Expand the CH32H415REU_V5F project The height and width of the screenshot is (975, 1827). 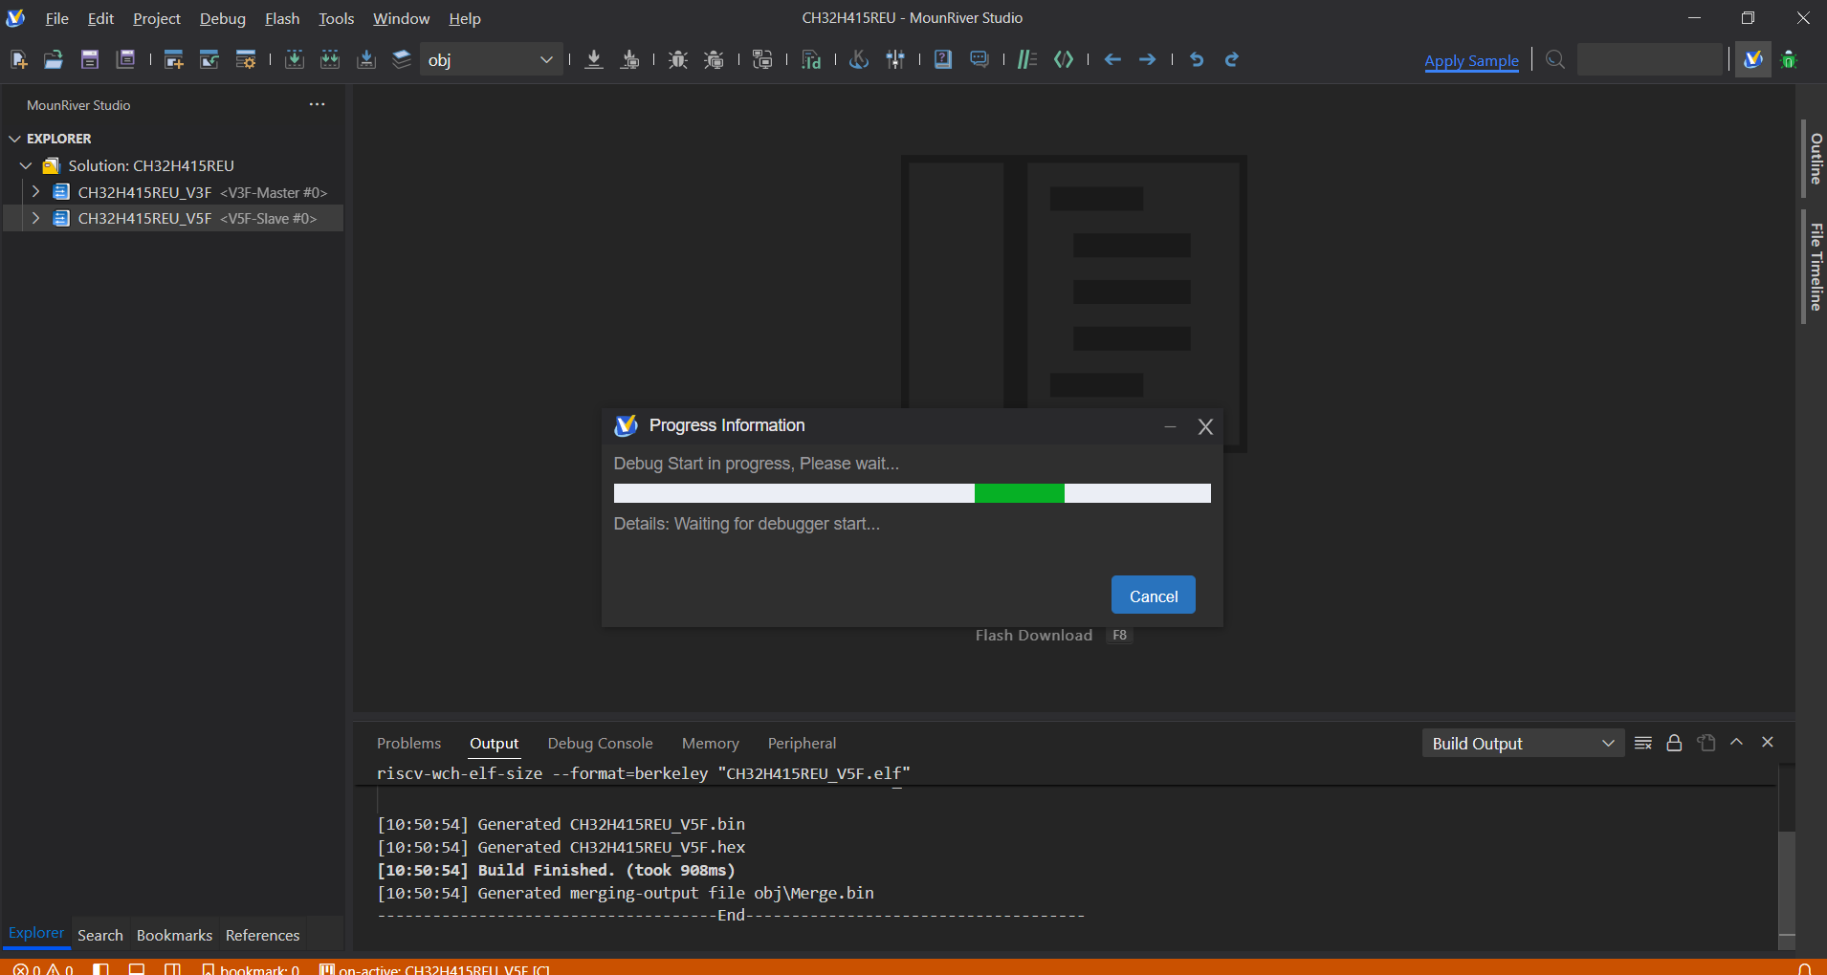click(36, 218)
